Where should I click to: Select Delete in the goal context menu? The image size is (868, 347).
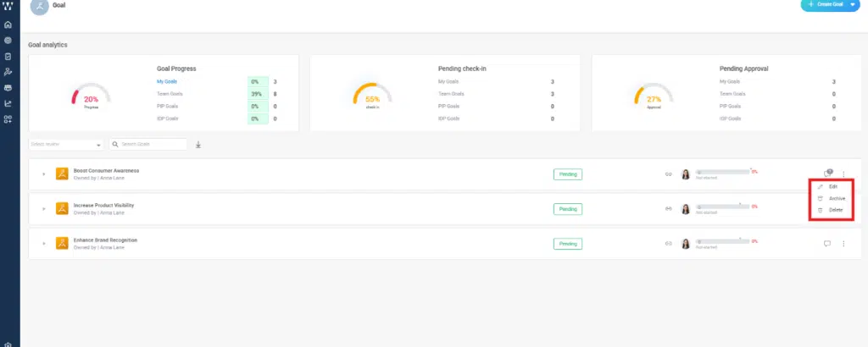point(835,209)
